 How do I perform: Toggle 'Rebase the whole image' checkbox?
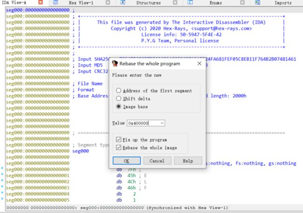118,148
